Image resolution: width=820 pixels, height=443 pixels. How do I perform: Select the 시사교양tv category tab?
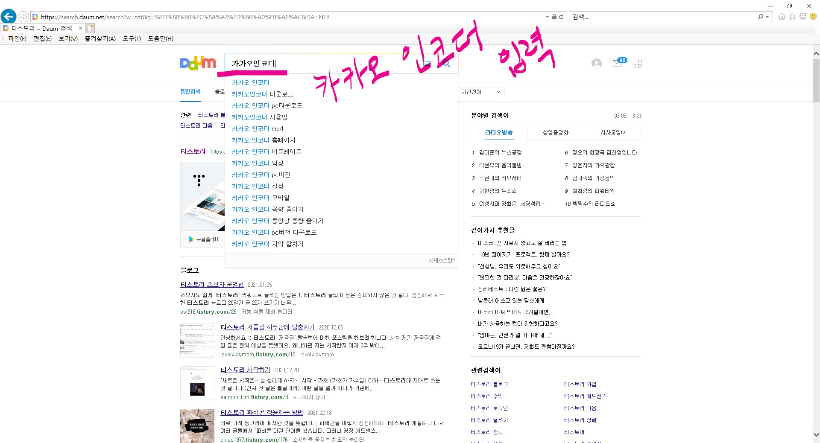(612, 133)
